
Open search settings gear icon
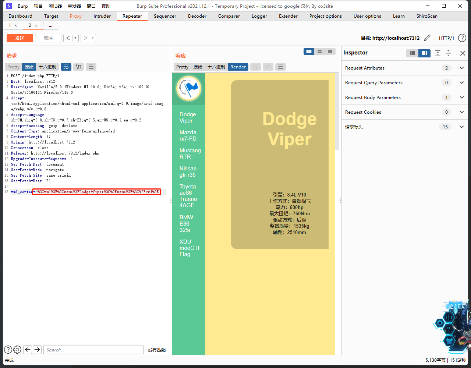click(17, 350)
